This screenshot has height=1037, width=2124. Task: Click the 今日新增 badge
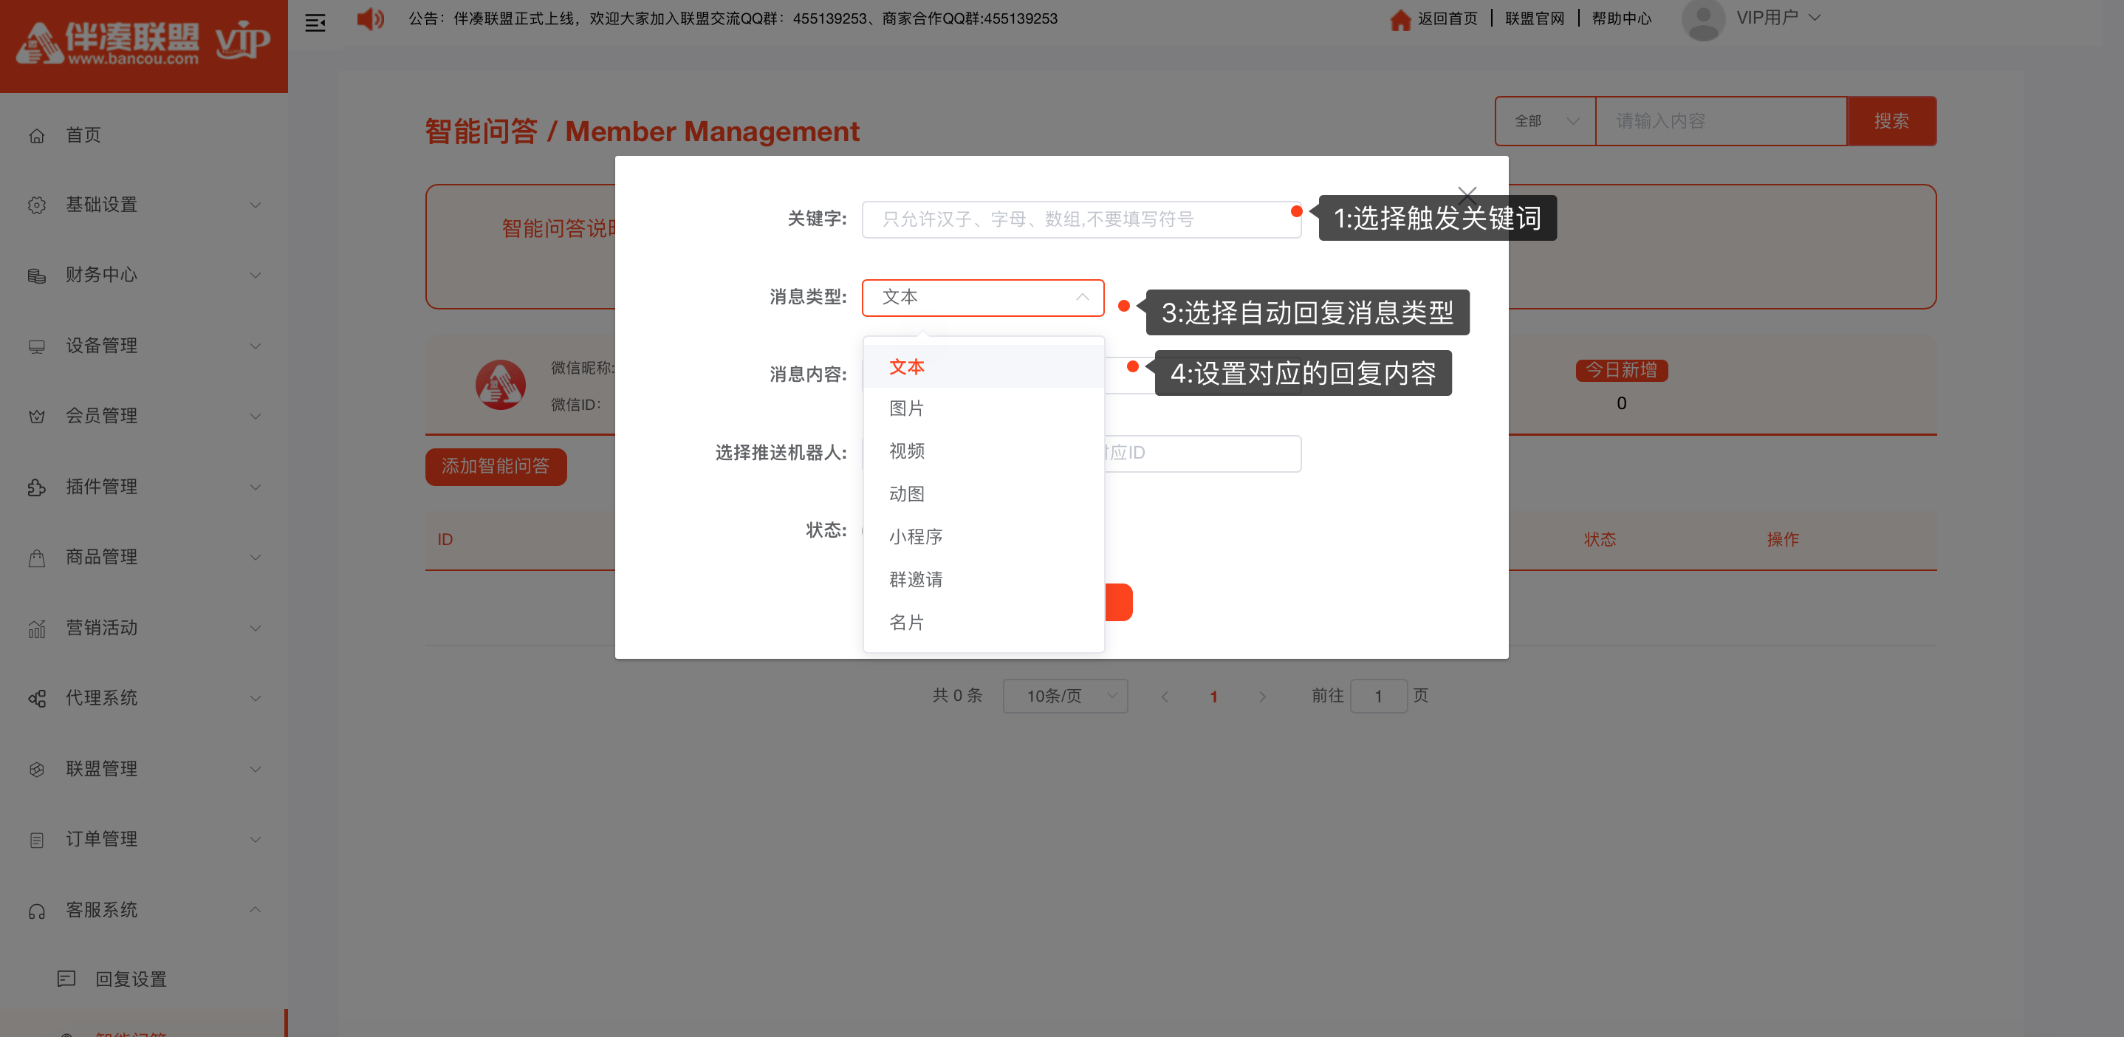[1621, 371]
